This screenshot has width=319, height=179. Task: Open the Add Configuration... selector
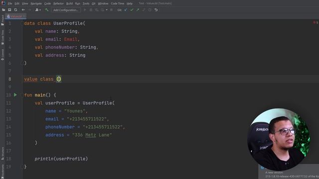tap(66, 10)
